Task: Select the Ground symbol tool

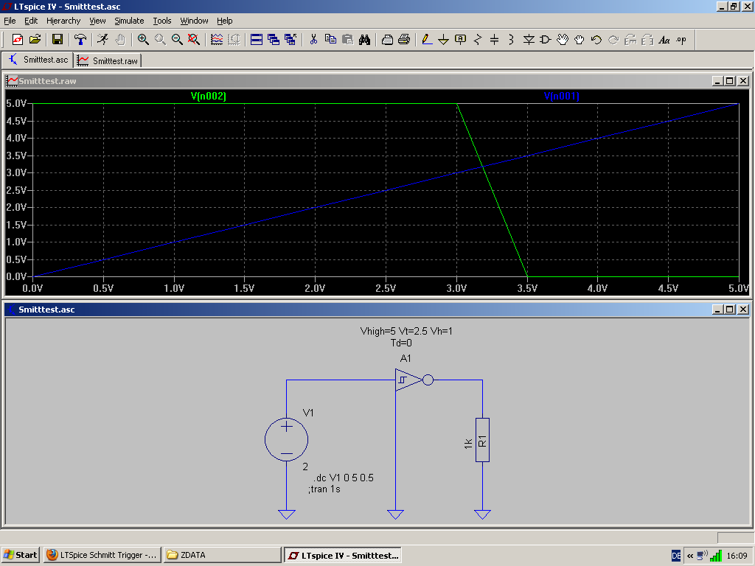Action: click(443, 40)
